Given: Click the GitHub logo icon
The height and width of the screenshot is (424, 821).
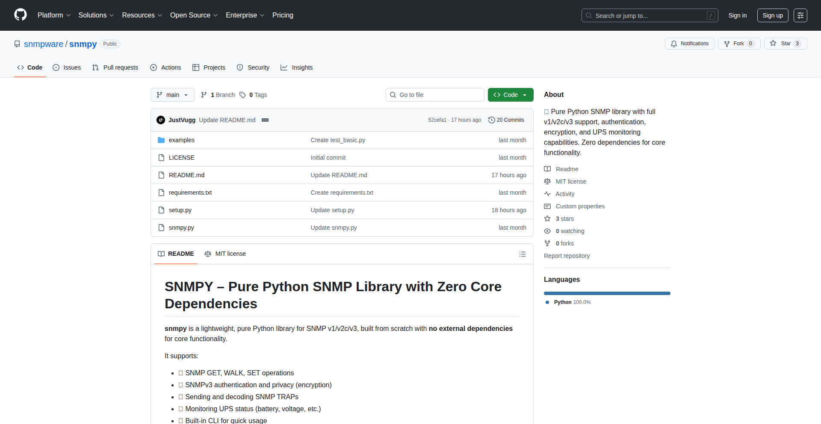Looking at the screenshot, I should [21, 15].
